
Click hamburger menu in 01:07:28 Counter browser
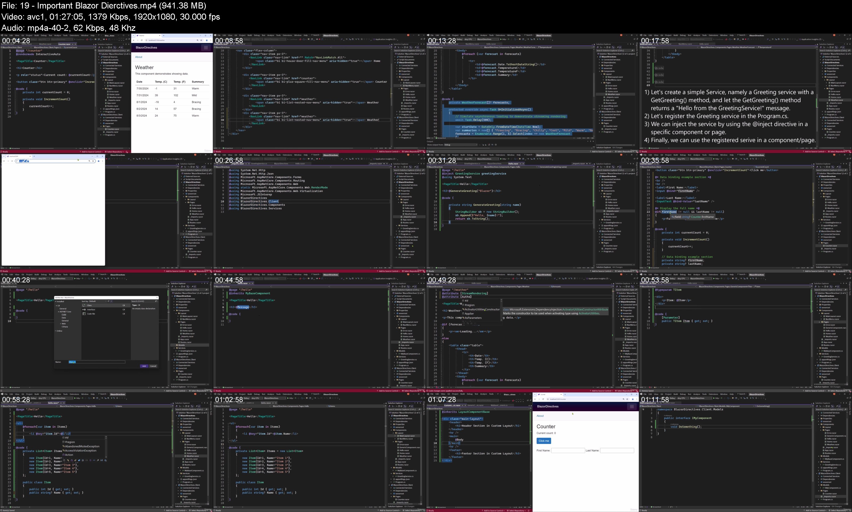(x=632, y=406)
